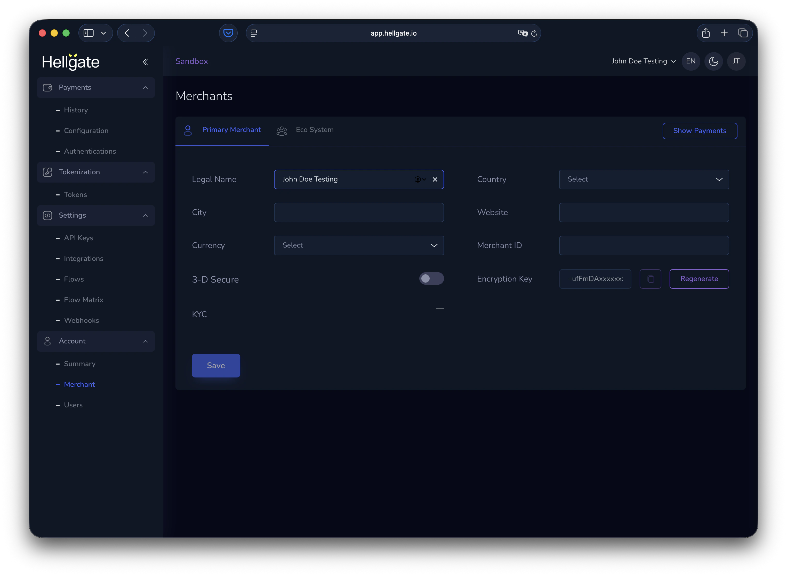Open account Summary page

point(80,364)
